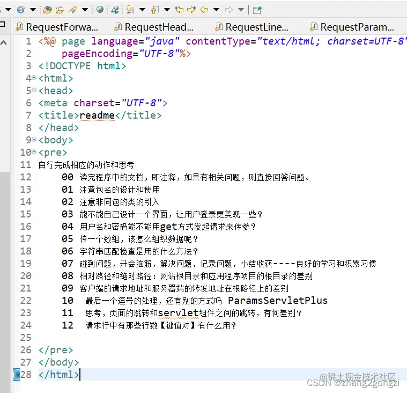Click the ParamsServletPlus text on line 22
407x393 pixels.
278,301
